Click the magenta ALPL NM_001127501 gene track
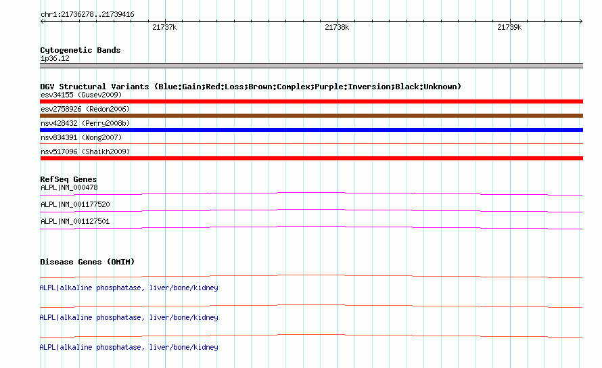 pyautogui.click(x=311, y=227)
